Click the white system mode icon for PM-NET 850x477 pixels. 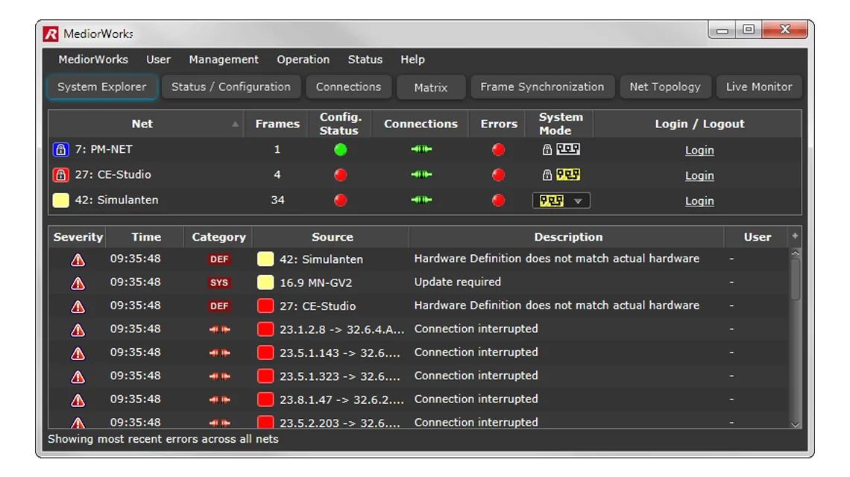568,149
